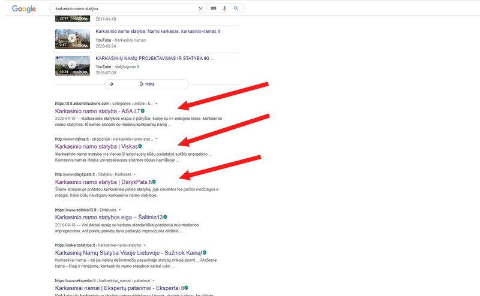Clear the search query with the X icon
The image size is (480, 296).
tap(200, 8)
